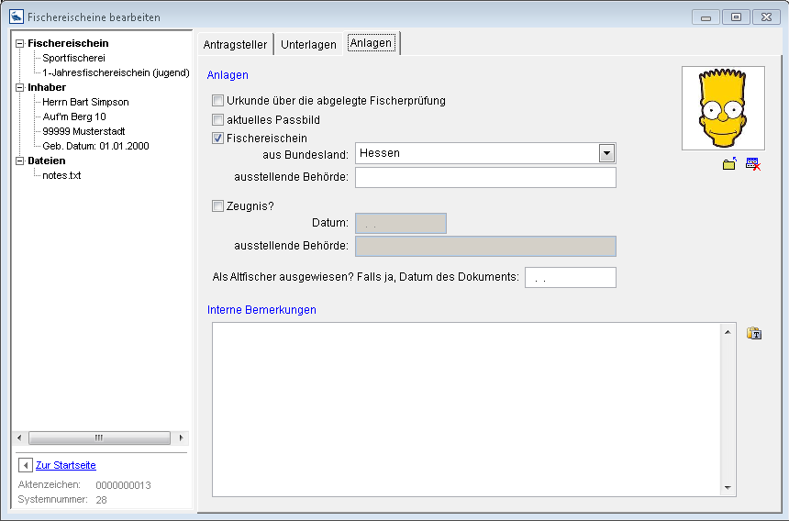Open the Unterlagen tab
The height and width of the screenshot is (521, 789).
pyautogui.click(x=308, y=44)
